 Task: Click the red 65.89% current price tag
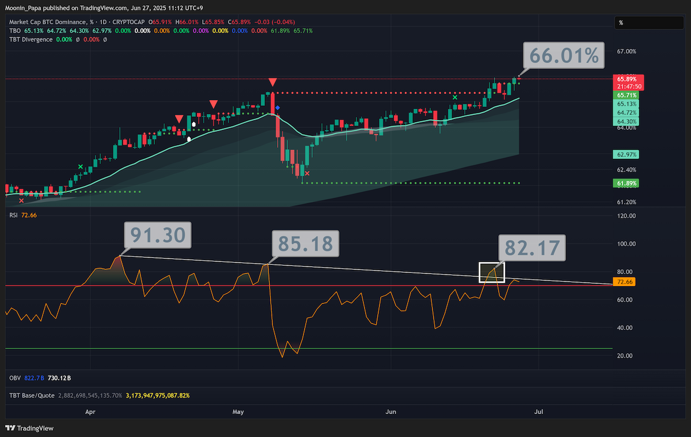coord(628,78)
